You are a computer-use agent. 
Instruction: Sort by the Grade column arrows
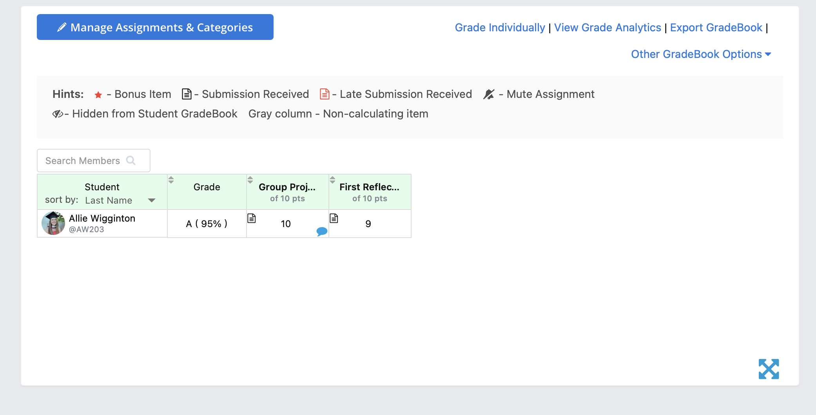(x=171, y=180)
